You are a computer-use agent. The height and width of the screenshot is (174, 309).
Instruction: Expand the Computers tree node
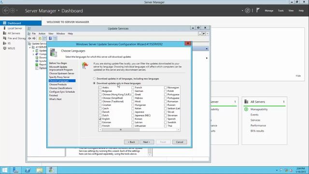click(33, 54)
